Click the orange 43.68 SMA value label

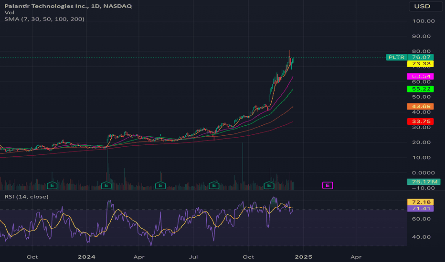pos(421,107)
